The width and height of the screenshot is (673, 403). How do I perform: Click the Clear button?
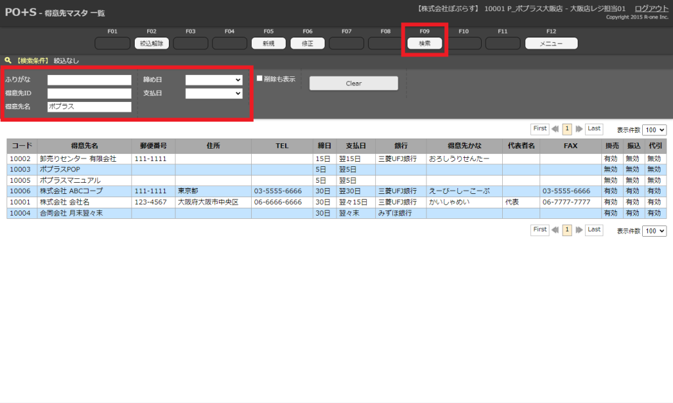pos(354,83)
